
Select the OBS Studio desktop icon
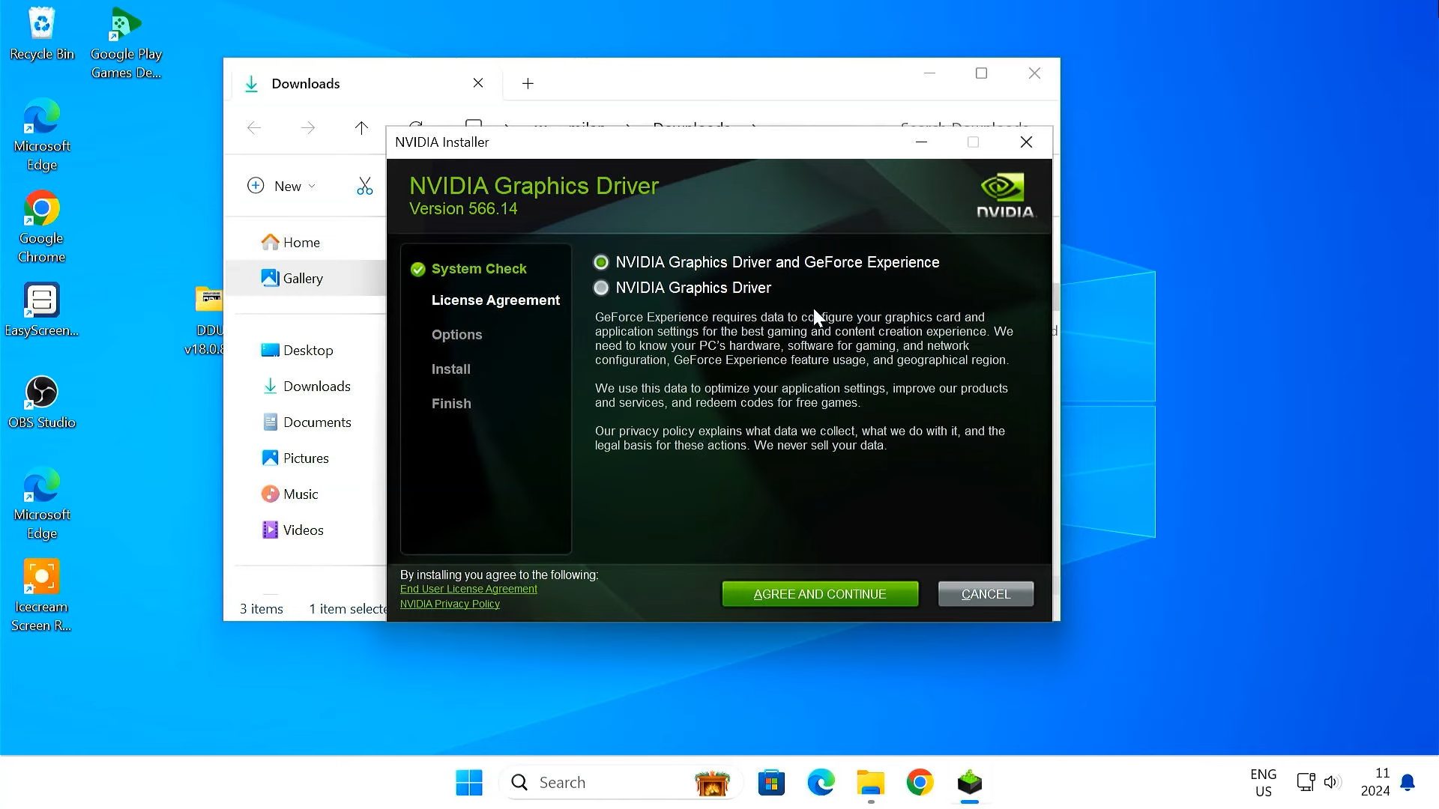coord(42,402)
